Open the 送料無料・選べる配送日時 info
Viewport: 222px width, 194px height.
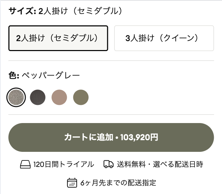tap(160, 165)
